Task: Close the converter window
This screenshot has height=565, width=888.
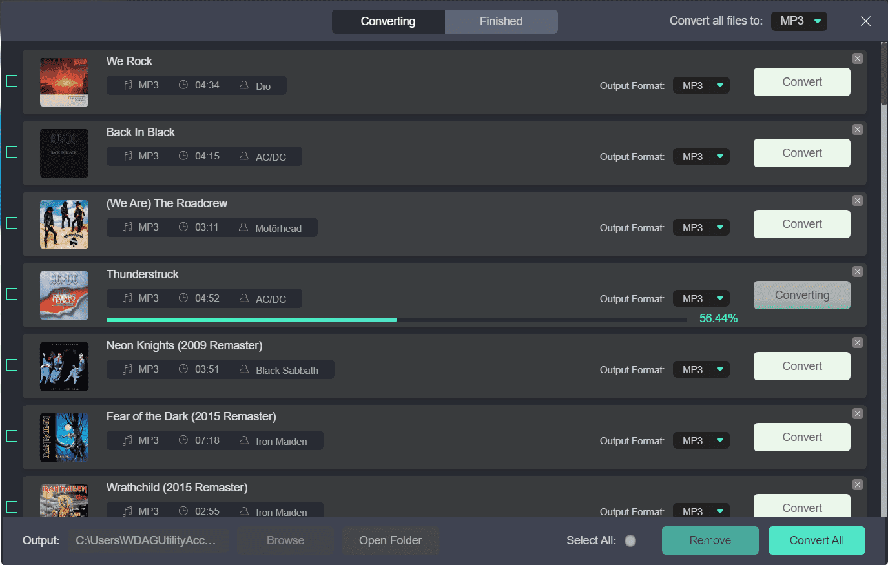Action: pos(866,21)
